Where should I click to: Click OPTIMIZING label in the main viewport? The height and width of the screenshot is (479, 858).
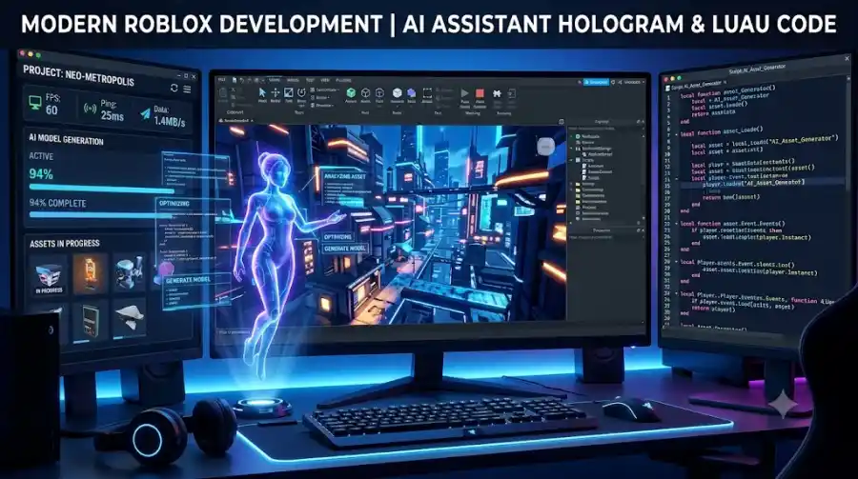(337, 237)
